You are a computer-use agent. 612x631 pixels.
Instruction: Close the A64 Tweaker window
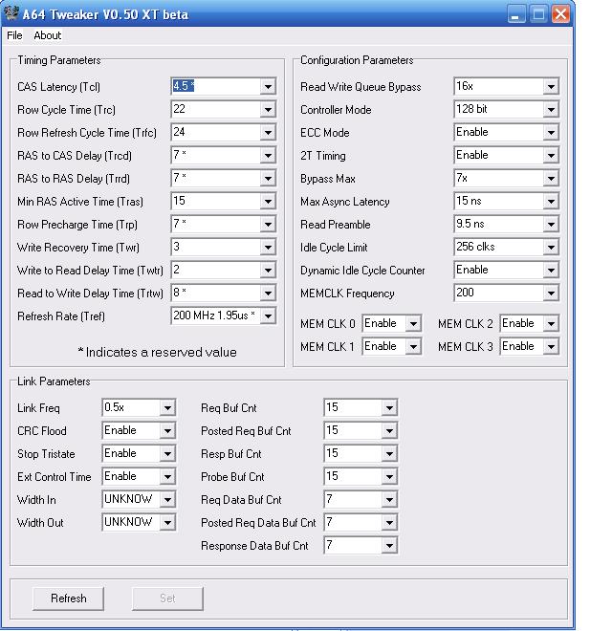[560, 14]
